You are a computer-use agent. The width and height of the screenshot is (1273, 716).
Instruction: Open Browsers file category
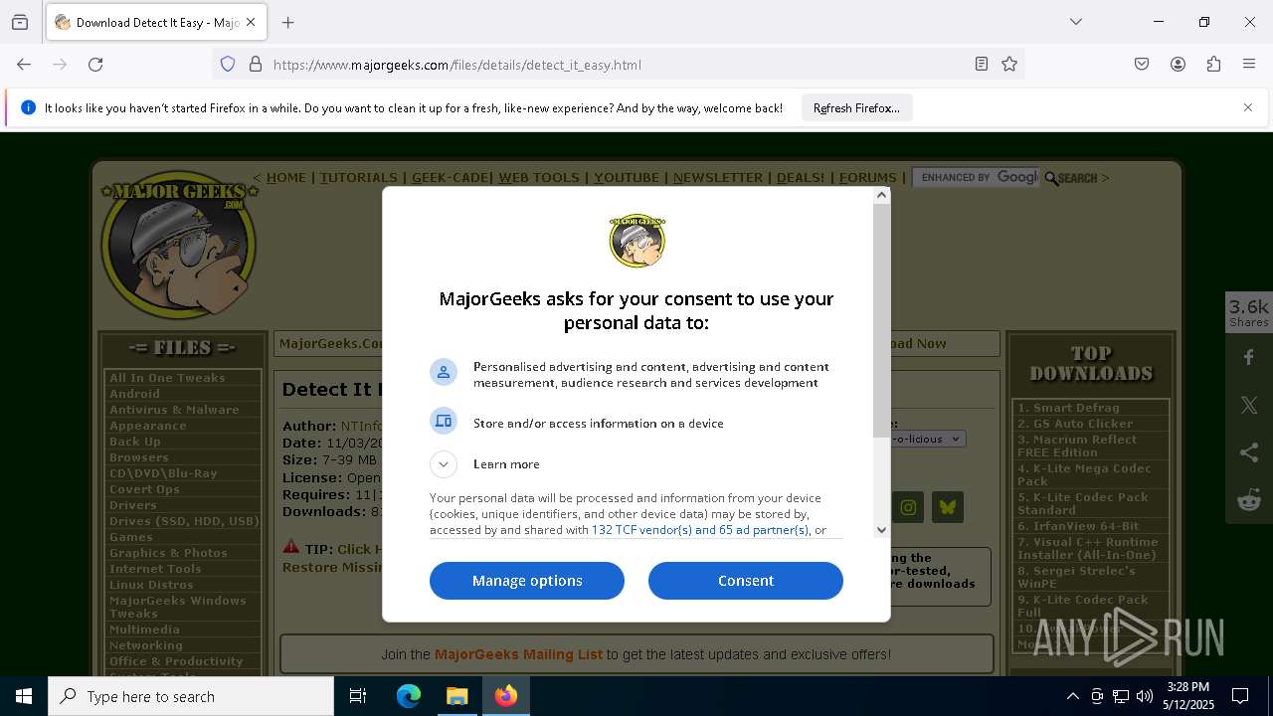139,457
